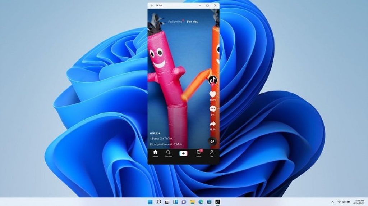This screenshot has height=206, width=368.
Task: Open the TikTok creator profile avatar
Action: 213,80
